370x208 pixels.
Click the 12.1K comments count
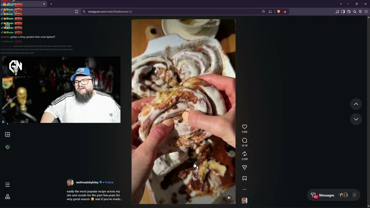[x=245, y=146]
